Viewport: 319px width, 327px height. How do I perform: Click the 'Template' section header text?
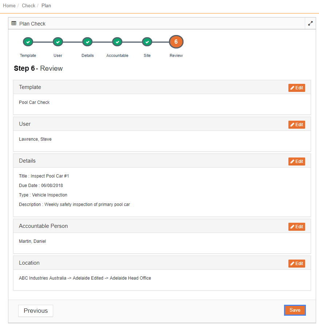(x=30, y=87)
